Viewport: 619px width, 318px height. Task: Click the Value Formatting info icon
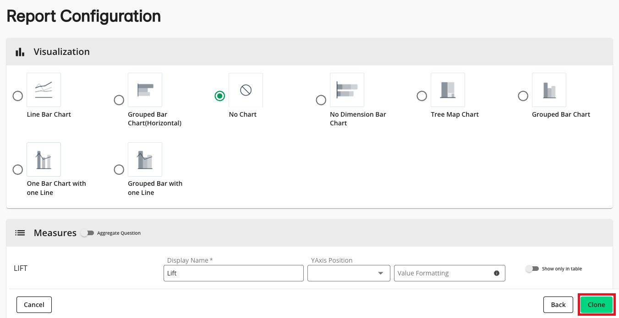(x=497, y=273)
